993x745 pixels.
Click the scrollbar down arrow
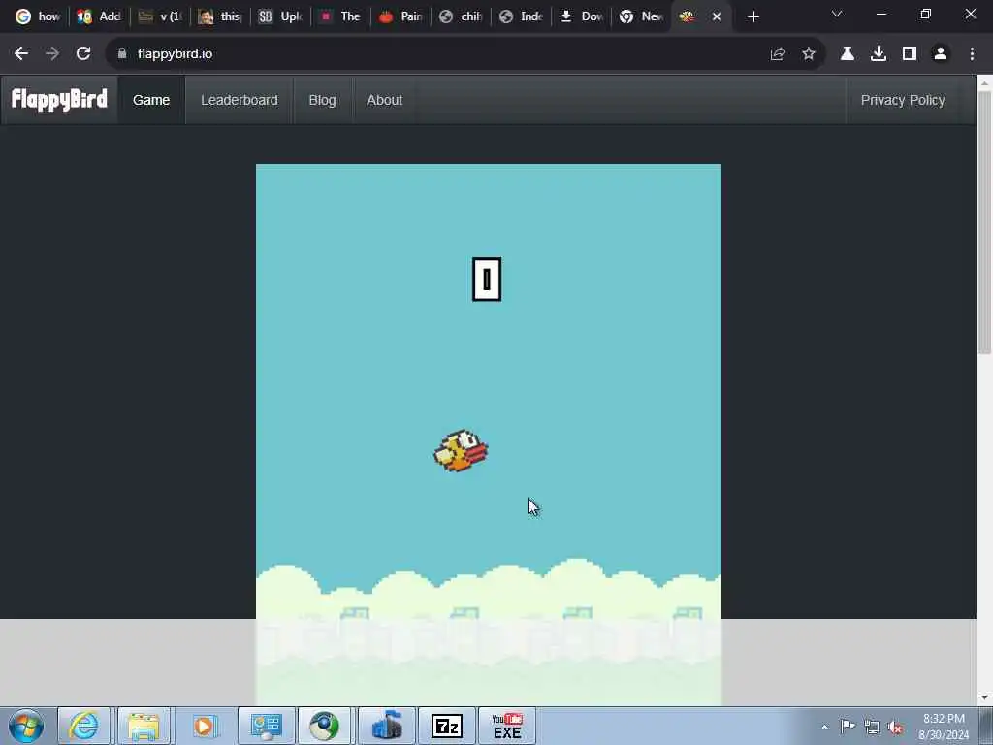(984, 697)
